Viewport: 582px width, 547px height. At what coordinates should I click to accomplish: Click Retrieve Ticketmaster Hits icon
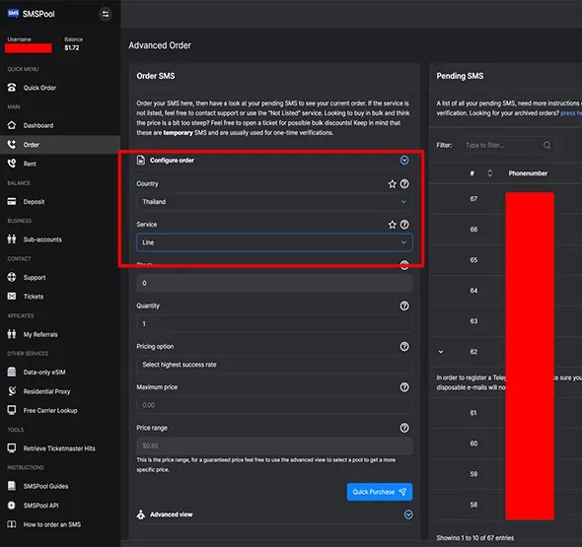click(12, 448)
